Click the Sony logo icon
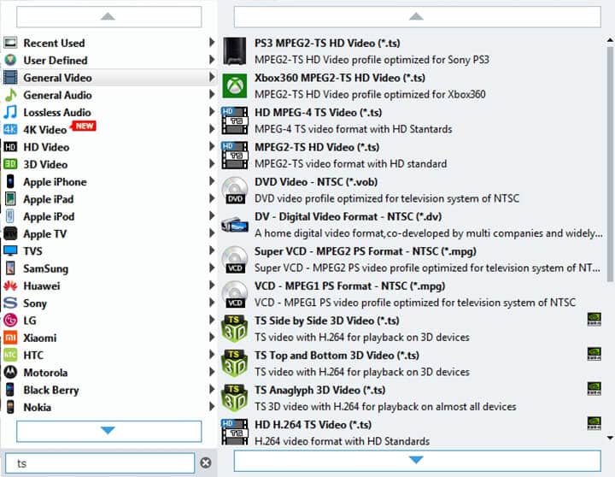615x477 pixels. (10, 303)
